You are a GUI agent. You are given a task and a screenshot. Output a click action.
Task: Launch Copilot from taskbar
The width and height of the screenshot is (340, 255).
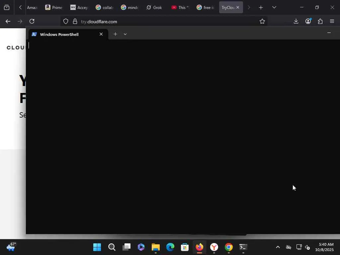pyautogui.click(x=141, y=247)
